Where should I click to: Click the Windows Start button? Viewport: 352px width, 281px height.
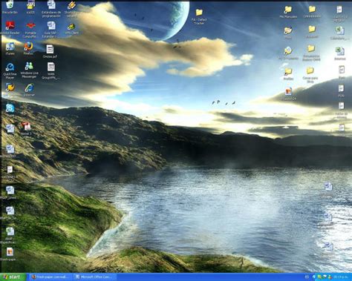(13, 277)
